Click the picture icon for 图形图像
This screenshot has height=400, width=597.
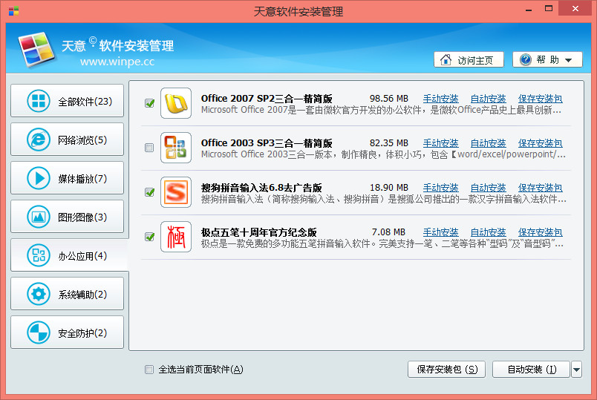[39, 217]
